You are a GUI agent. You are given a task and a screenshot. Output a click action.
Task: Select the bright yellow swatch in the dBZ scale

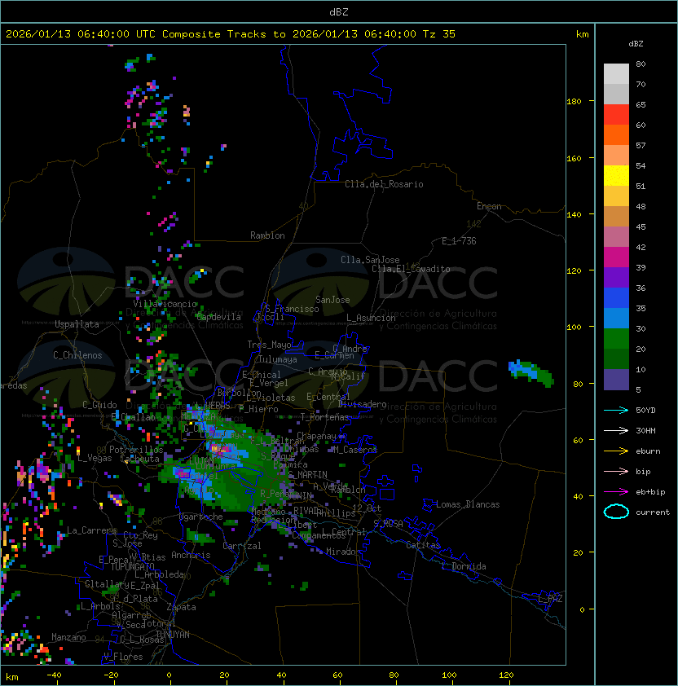(x=616, y=176)
